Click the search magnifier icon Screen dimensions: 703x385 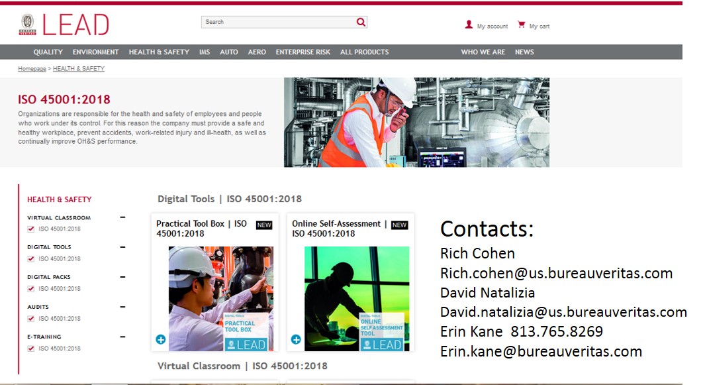(x=361, y=22)
